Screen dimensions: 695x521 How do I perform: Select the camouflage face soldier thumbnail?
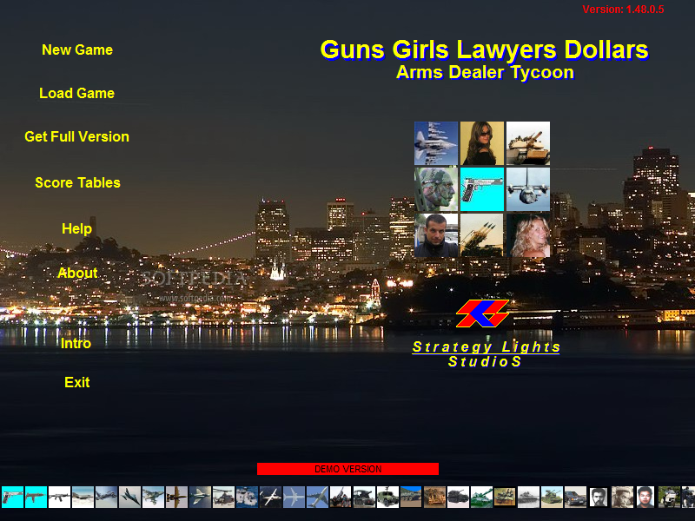[x=436, y=189]
